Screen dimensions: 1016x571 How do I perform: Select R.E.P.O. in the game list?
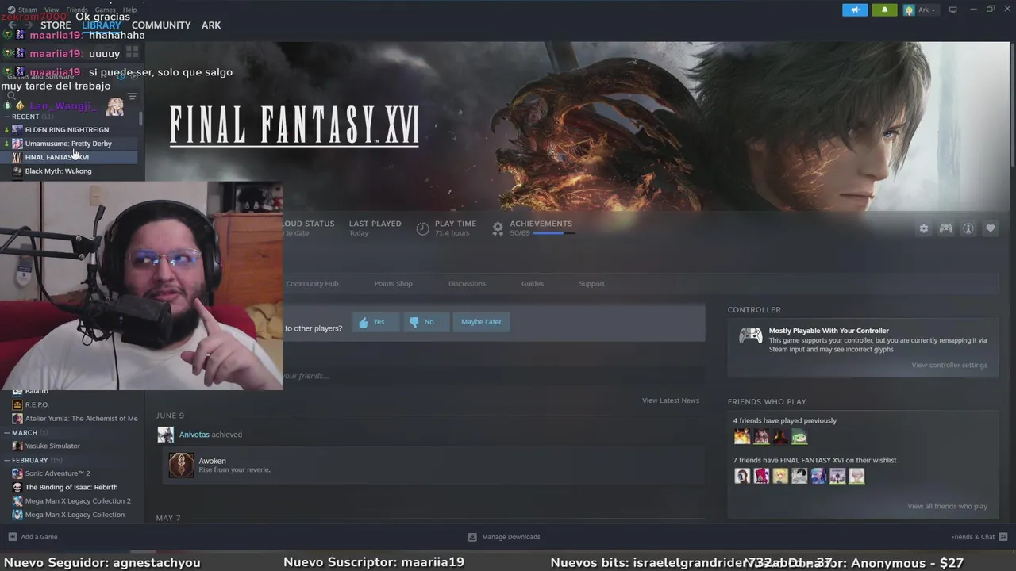[x=37, y=404]
